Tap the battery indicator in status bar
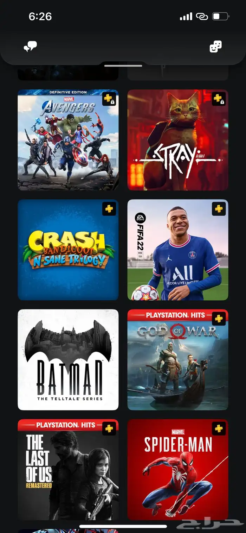 click(x=221, y=16)
